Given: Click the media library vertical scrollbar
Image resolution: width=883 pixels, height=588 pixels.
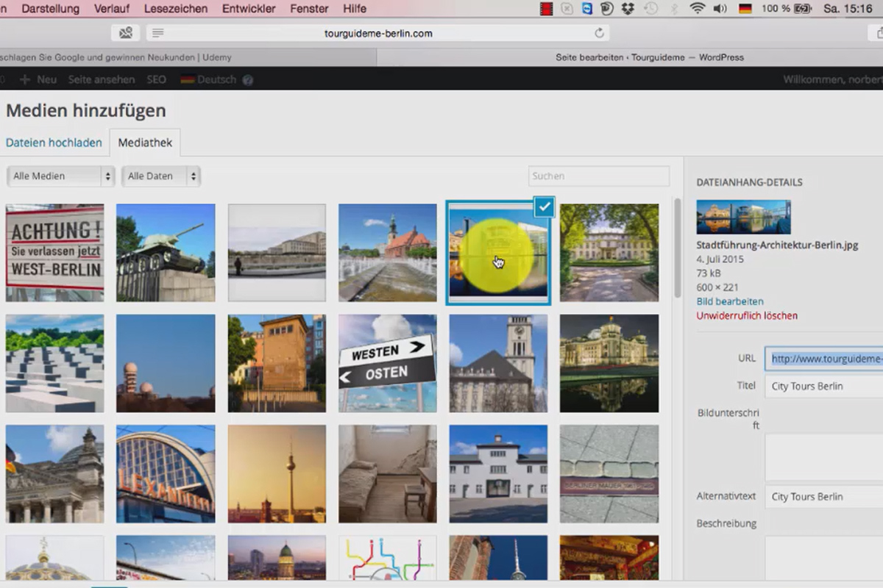Looking at the screenshot, I should (678, 248).
